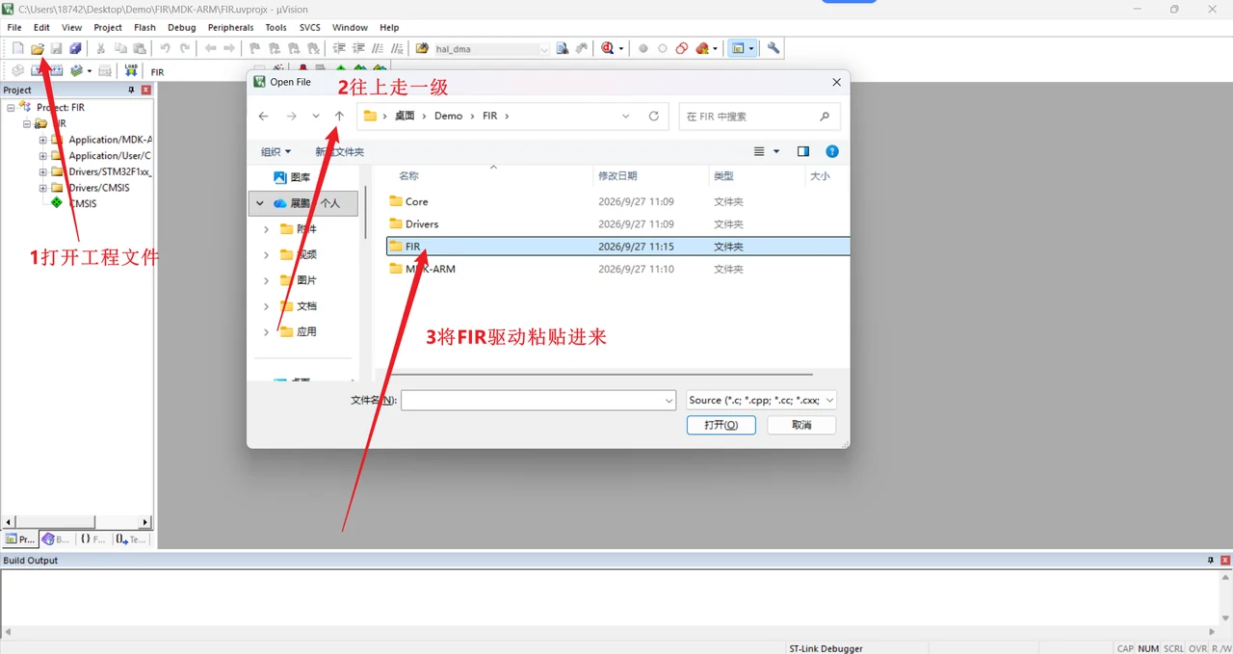Screen dimensions: 1233x654
Task: Open the Peripherals menu
Action: [x=230, y=28]
